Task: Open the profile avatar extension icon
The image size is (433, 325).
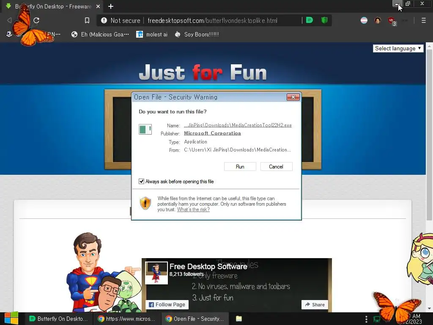Action: click(378, 20)
